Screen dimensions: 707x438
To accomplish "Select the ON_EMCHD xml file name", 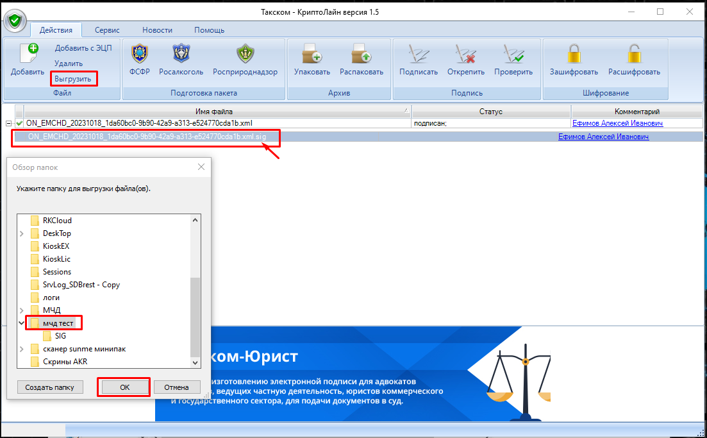I will [139, 123].
